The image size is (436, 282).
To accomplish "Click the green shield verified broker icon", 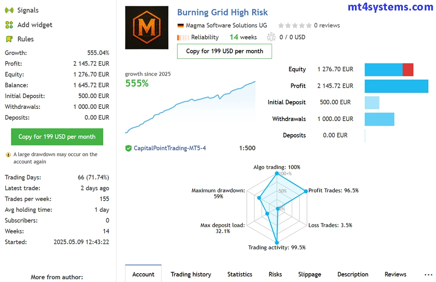I will click(128, 148).
